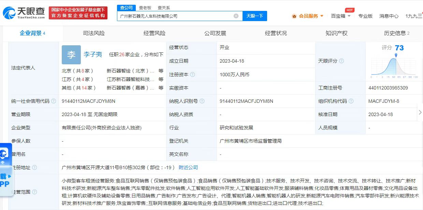The height and width of the screenshot is (210, 423).
Task: Switch to the 经营风险 tab
Action: (x=155, y=33)
